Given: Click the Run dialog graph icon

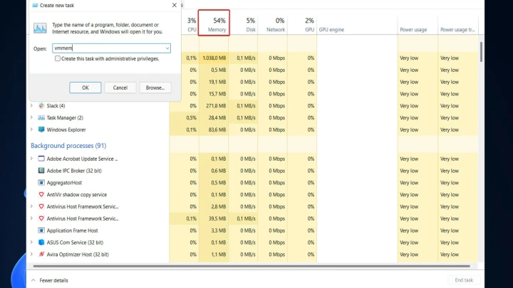Looking at the screenshot, I should pyautogui.click(x=40, y=28).
